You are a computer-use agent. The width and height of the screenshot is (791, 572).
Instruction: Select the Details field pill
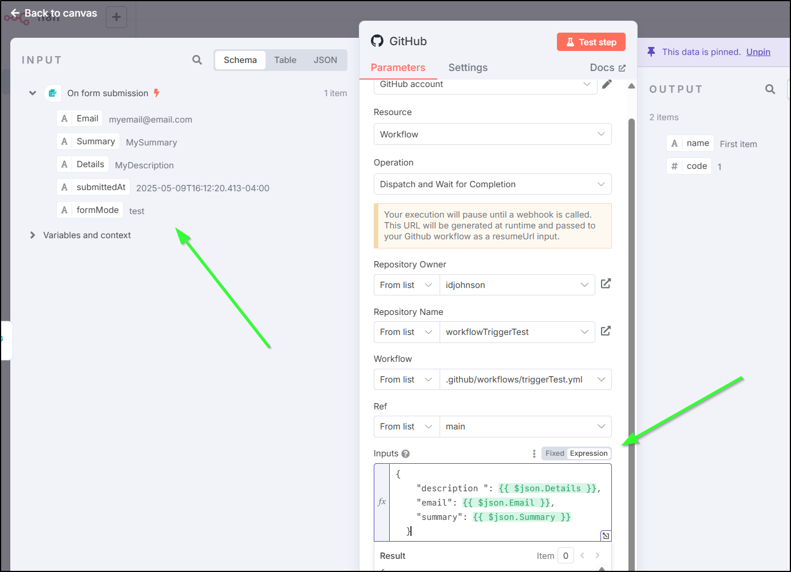82,164
